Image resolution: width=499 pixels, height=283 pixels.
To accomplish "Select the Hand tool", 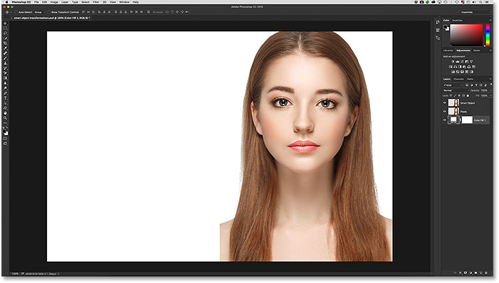I will pos(6,113).
